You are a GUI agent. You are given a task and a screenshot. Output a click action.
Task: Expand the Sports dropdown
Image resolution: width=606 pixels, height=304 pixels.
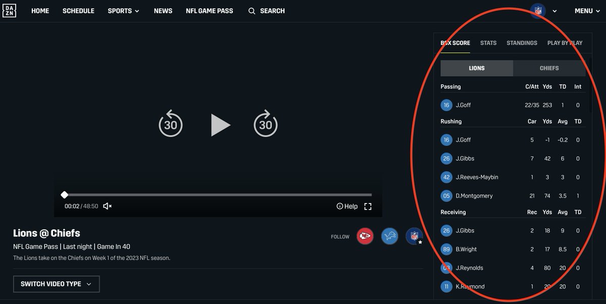(x=123, y=11)
